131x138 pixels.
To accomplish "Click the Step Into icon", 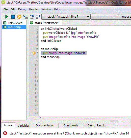I will tap(25, 17).
